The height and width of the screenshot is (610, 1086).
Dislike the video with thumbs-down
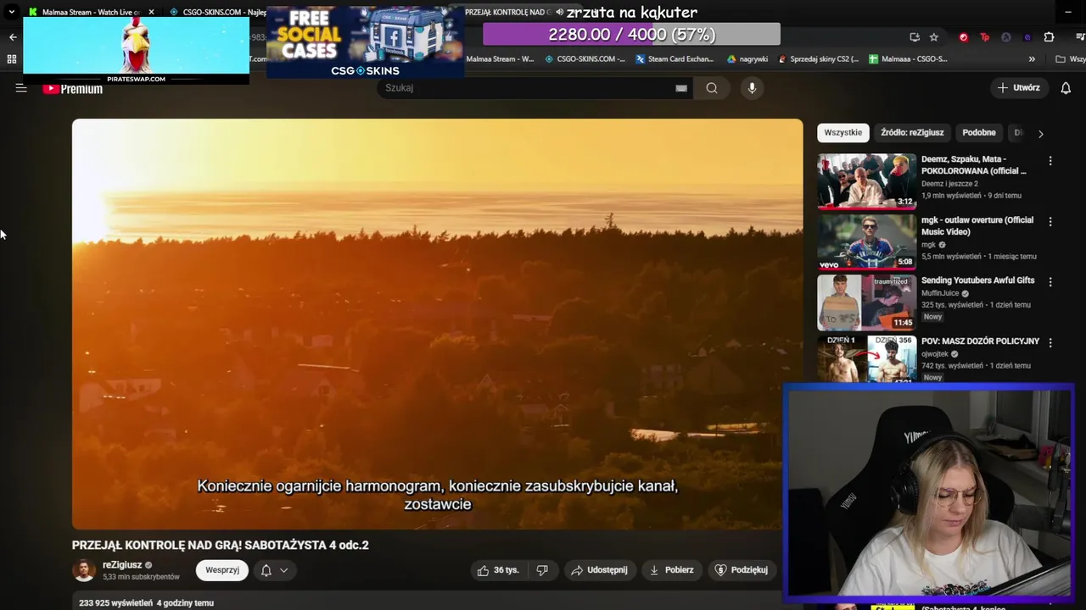point(542,570)
